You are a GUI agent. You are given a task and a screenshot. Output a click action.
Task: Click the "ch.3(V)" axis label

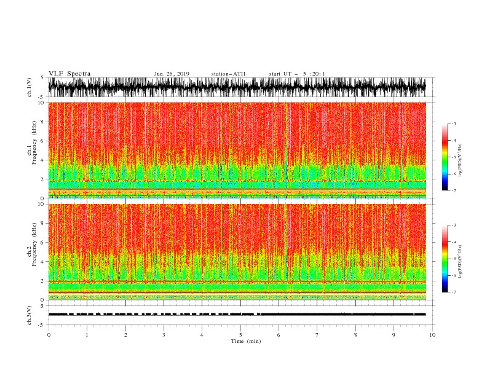pyautogui.click(x=30, y=315)
